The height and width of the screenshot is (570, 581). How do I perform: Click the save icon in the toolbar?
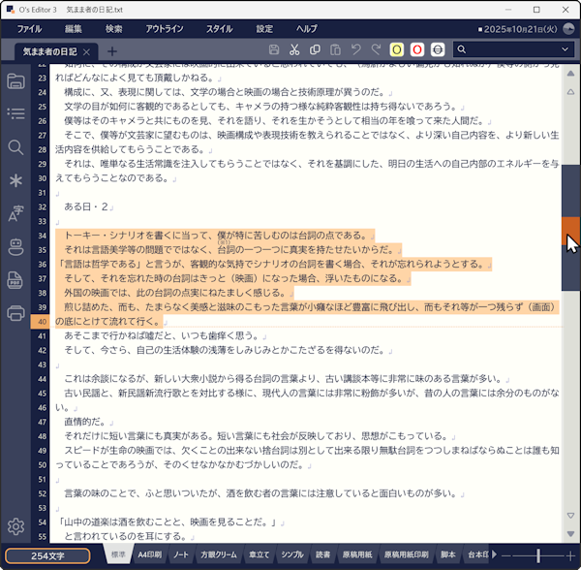click(x=274, y=50)
